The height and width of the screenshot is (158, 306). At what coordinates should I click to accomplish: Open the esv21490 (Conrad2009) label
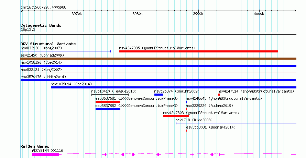pyautogui.click(x=42, y=55)
